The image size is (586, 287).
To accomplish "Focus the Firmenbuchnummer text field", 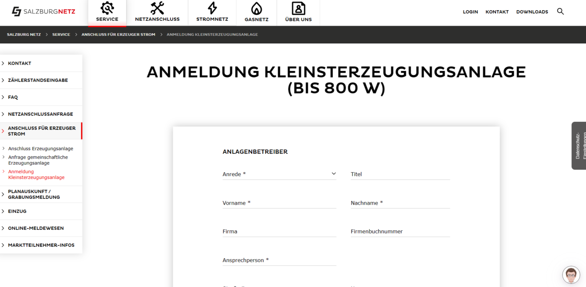I will tap(400, 232).
